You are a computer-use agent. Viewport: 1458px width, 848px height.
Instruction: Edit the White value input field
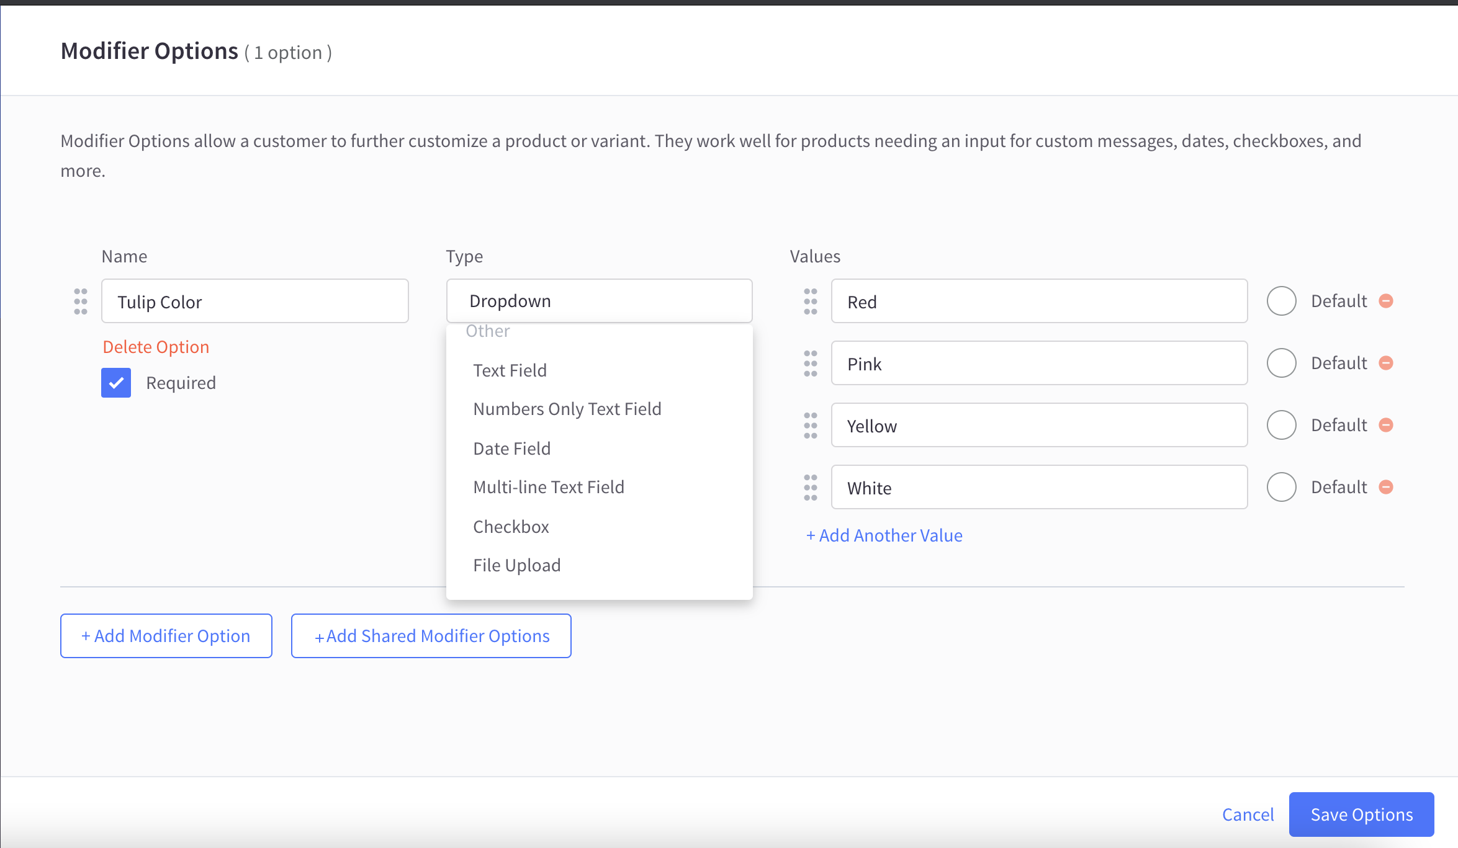coord(1040,487)
